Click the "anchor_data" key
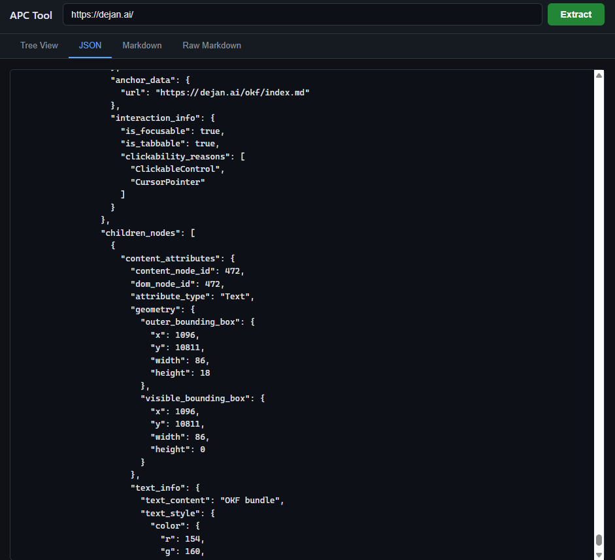 [142, 80]
